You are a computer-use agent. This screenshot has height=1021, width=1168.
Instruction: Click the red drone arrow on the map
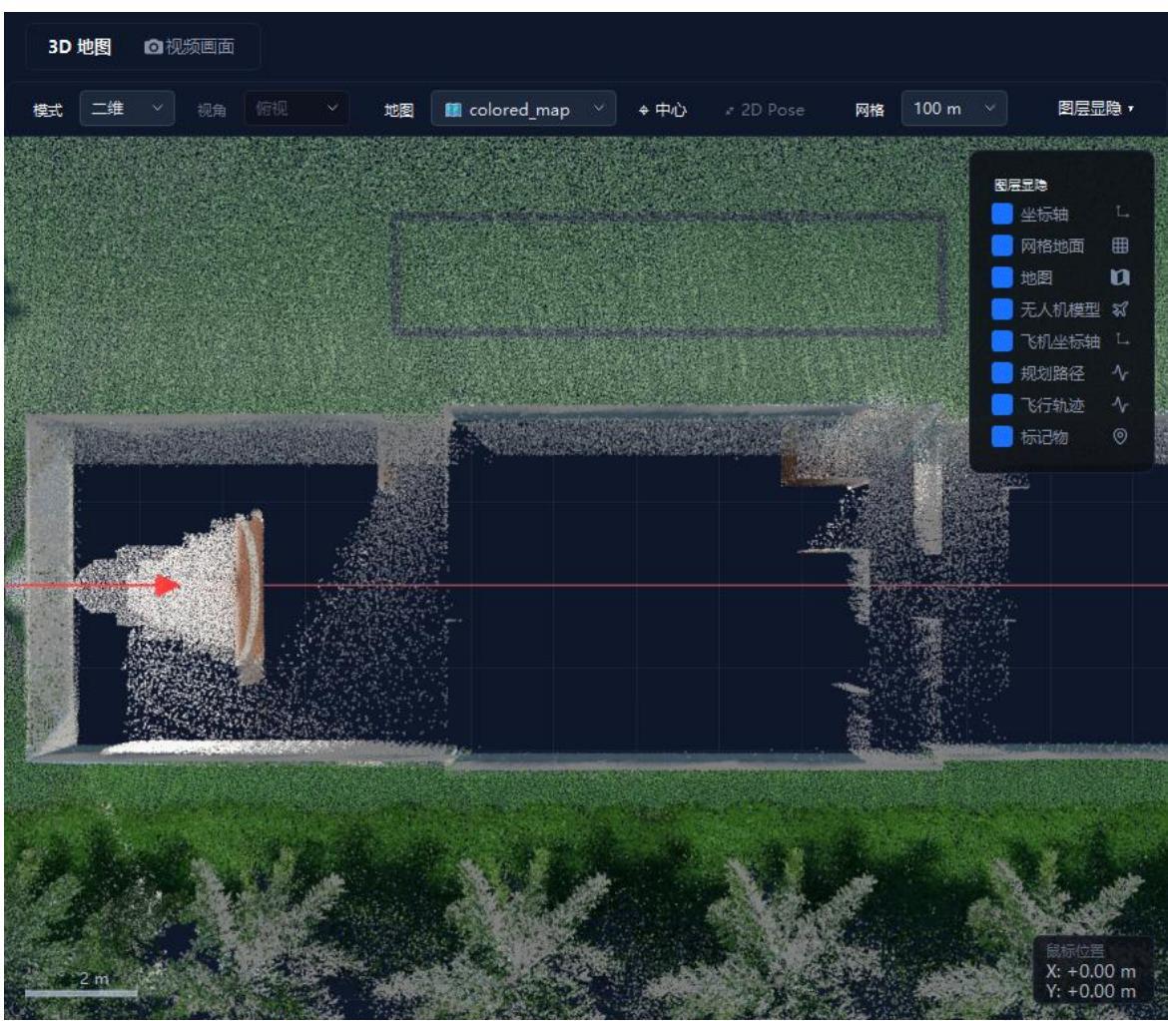167,585
